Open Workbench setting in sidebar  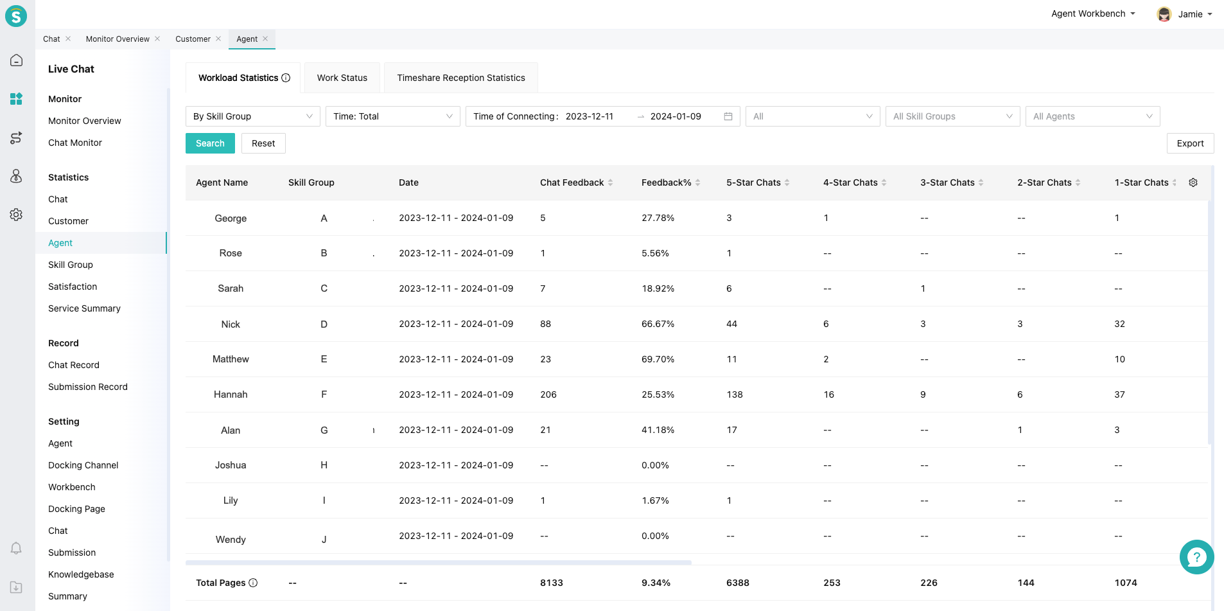coord(72,487)
